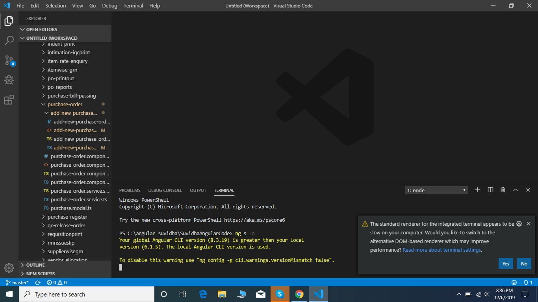Expand the purchase-register folder
The height and width of the screenshot is (302, 538).
click(x=67, y=217)
